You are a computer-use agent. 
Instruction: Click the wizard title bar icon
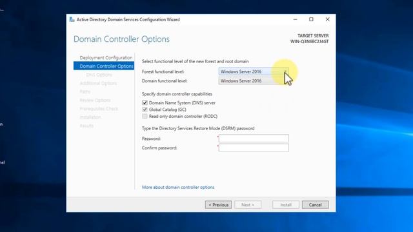pyautogui.click(x=72, y=19)
